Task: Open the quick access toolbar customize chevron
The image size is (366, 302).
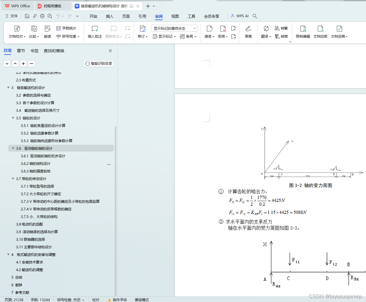Action: (x=77, y=16)
